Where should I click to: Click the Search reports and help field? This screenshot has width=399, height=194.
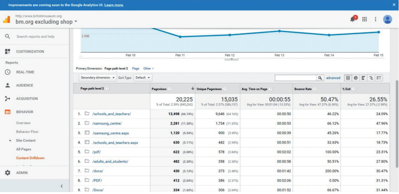pyautogui.click(x=36, y=37)
